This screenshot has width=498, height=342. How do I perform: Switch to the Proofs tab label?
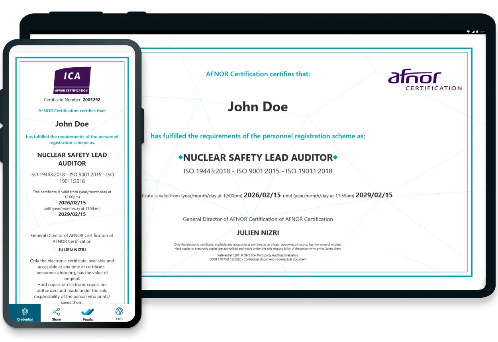point(88,319)
